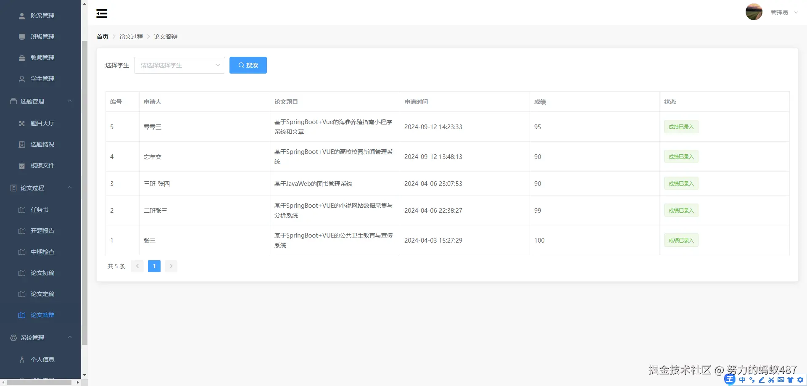Toggle sidebar collapse with hamburger icon
This screenshot has height=386, width=807.
[101, 13]
